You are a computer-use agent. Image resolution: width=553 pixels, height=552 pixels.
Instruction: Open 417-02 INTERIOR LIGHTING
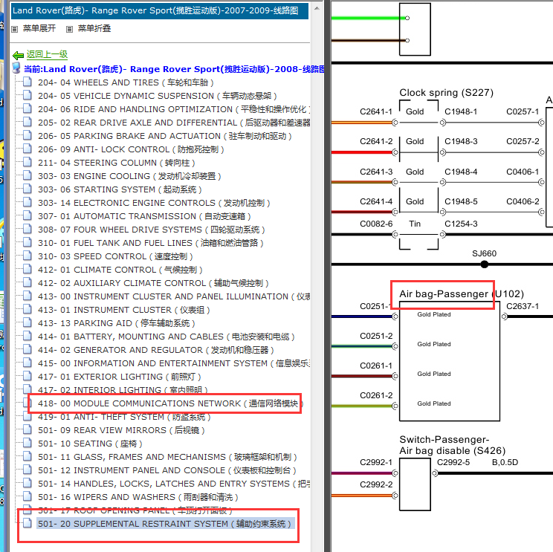(x=123, y=390)
